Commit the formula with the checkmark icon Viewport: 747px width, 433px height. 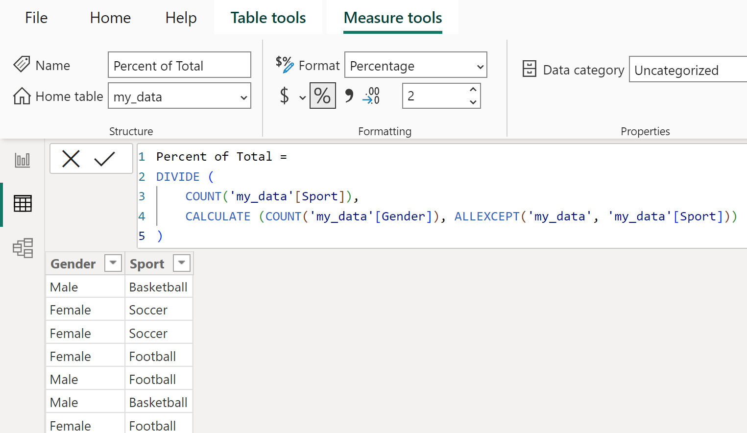(104, 159)
